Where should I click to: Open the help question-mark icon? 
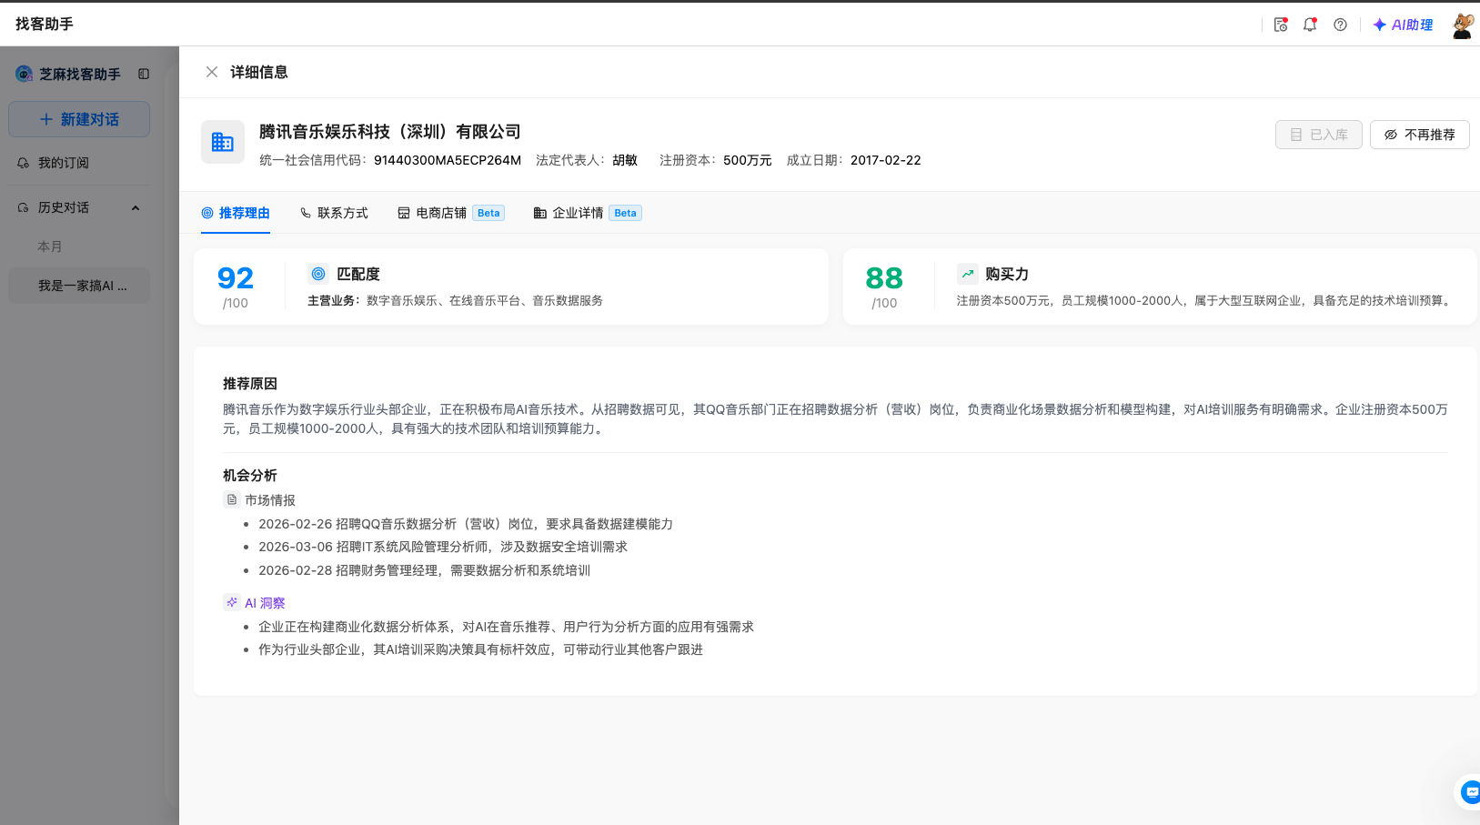(1340, 25)
